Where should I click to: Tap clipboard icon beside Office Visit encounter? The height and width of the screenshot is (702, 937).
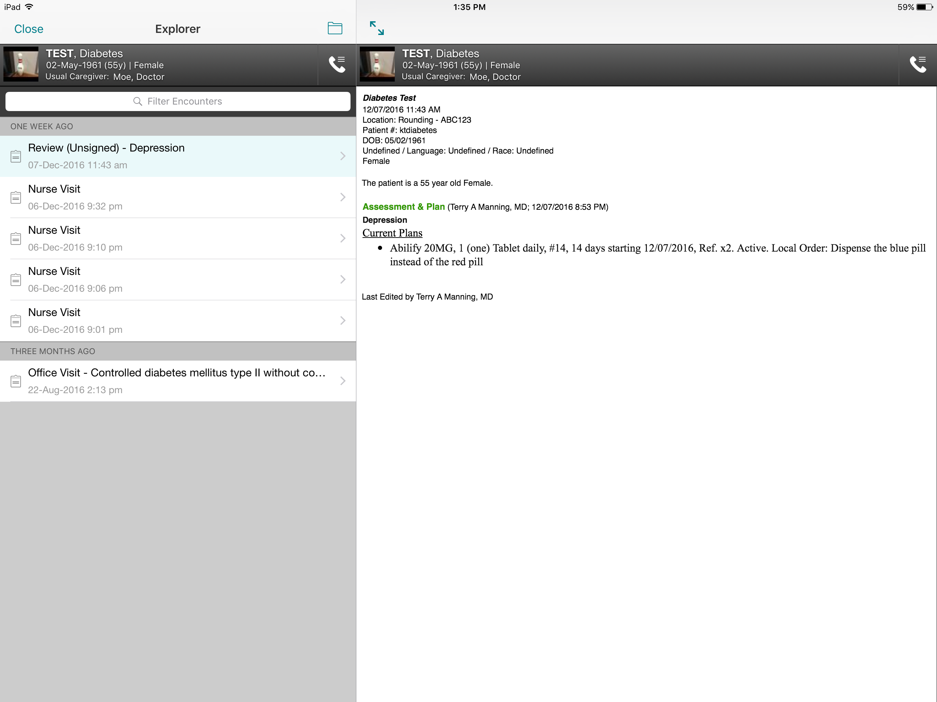pos(16,381)
